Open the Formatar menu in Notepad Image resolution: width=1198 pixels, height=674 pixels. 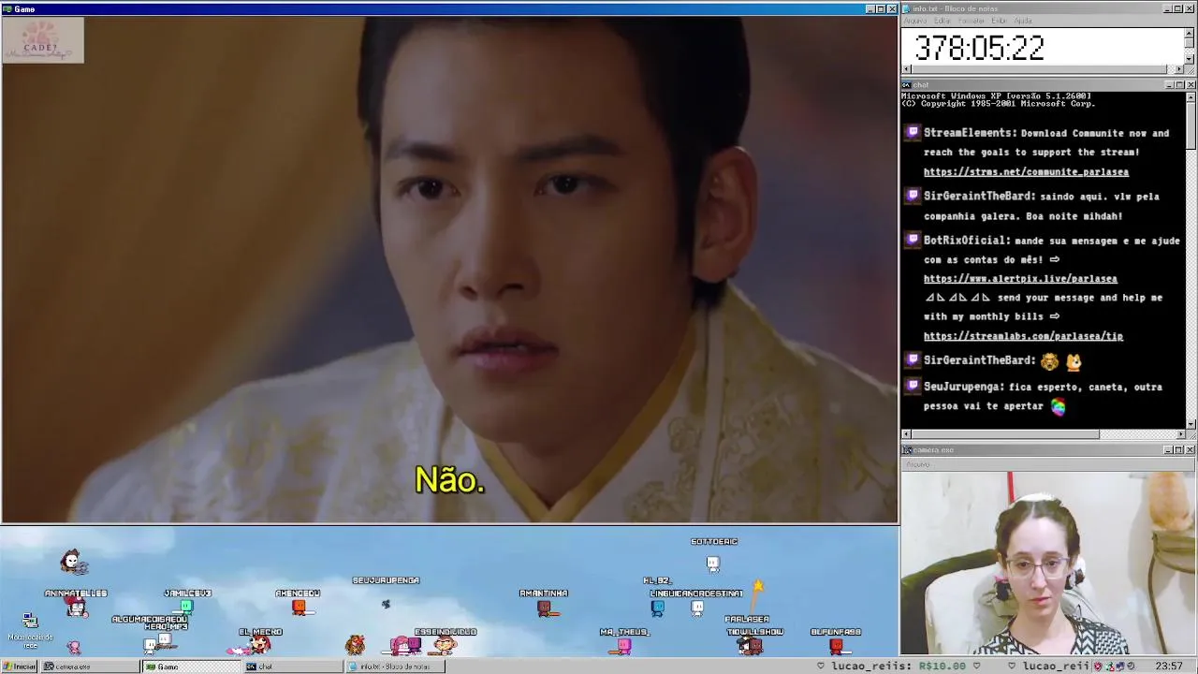pos(972,21)
